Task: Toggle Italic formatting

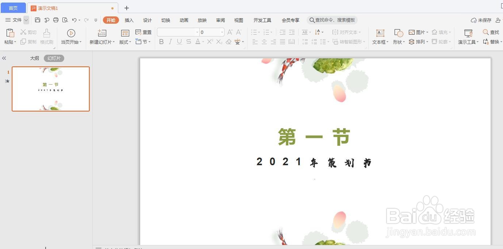Action: click(x=170, y=42)
